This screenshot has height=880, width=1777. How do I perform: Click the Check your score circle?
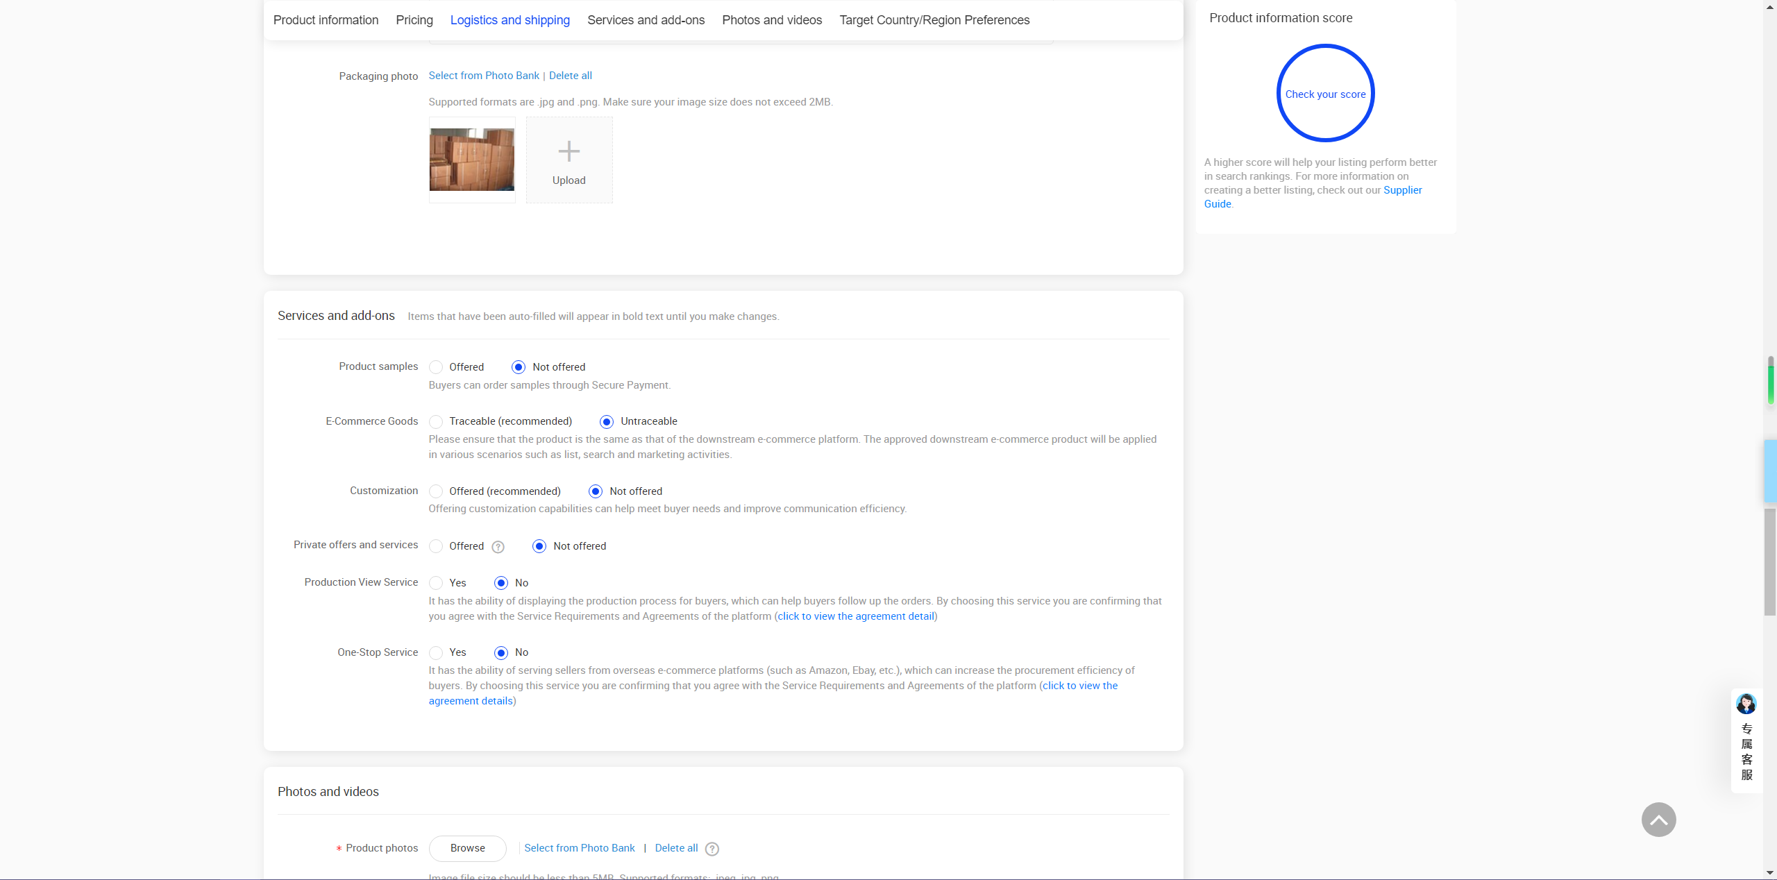coord(1324,94)
